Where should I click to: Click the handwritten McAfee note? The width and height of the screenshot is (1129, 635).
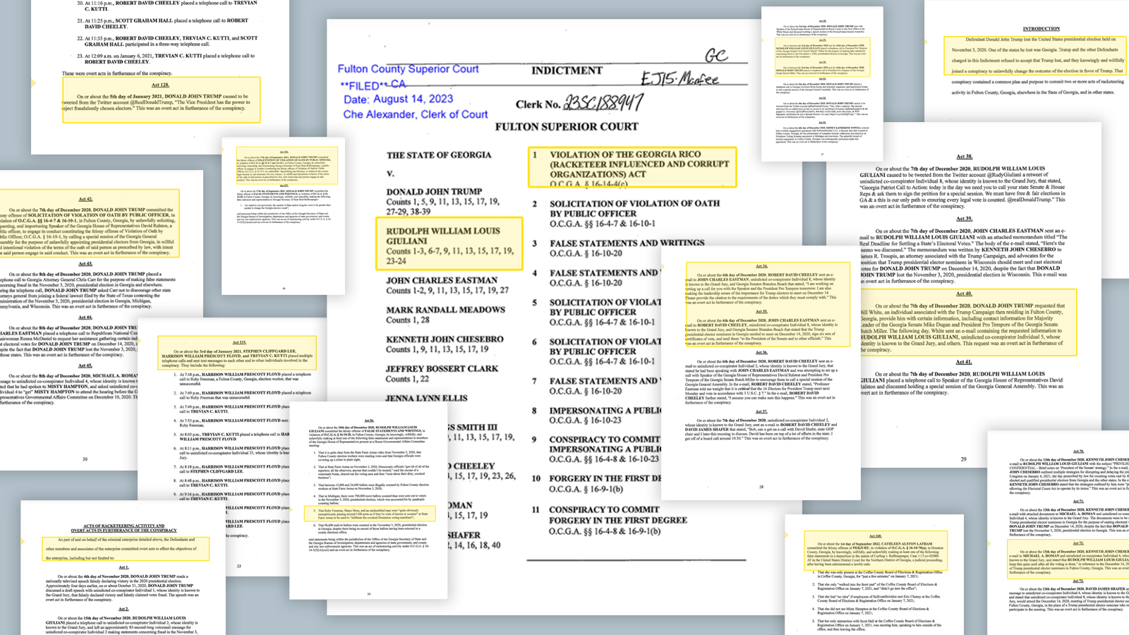click(679, 79)
